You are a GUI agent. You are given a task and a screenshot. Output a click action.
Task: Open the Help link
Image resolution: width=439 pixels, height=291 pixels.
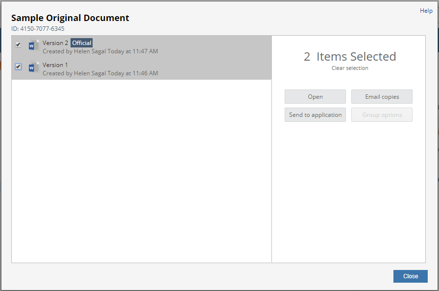[426, 10]
